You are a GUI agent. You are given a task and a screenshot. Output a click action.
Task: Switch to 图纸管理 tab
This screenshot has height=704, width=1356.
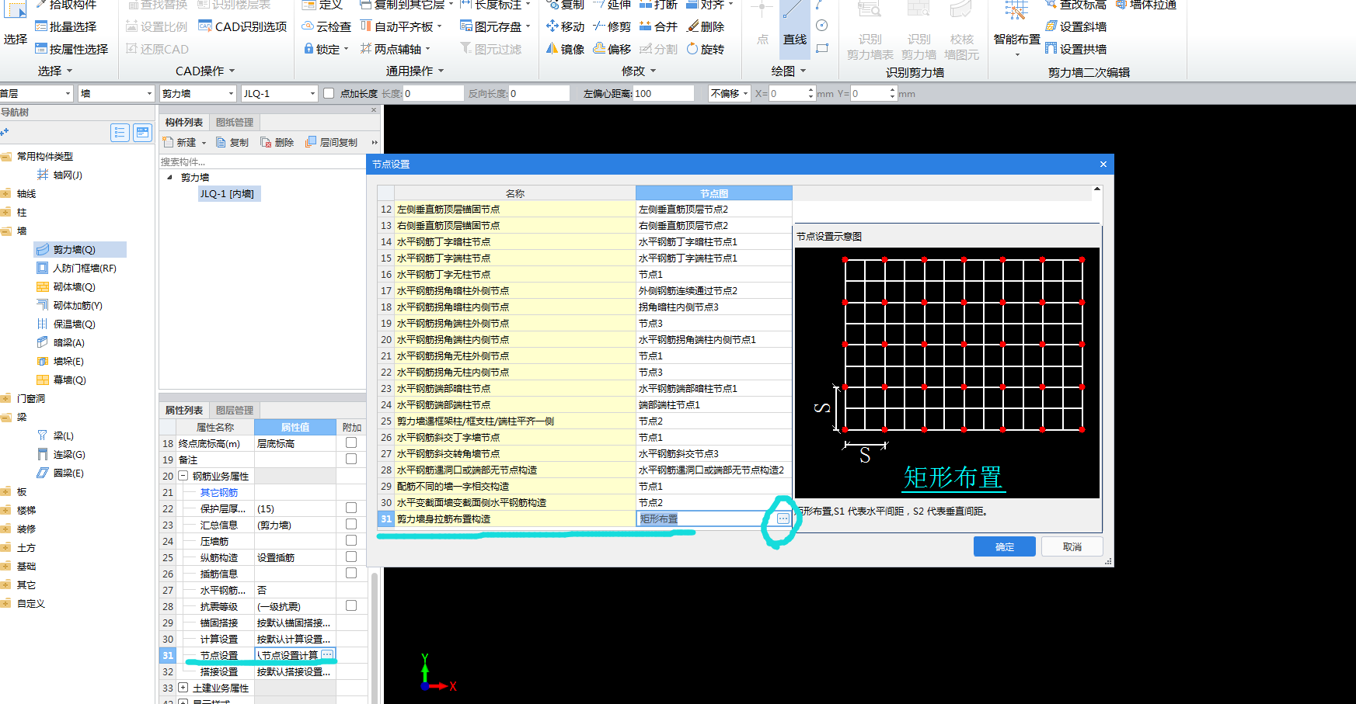coord(235,123)
